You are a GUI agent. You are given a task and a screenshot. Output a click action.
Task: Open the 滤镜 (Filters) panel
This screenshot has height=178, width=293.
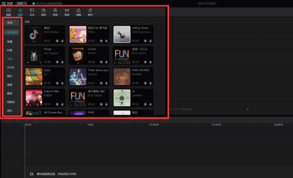tap(79, 11)
